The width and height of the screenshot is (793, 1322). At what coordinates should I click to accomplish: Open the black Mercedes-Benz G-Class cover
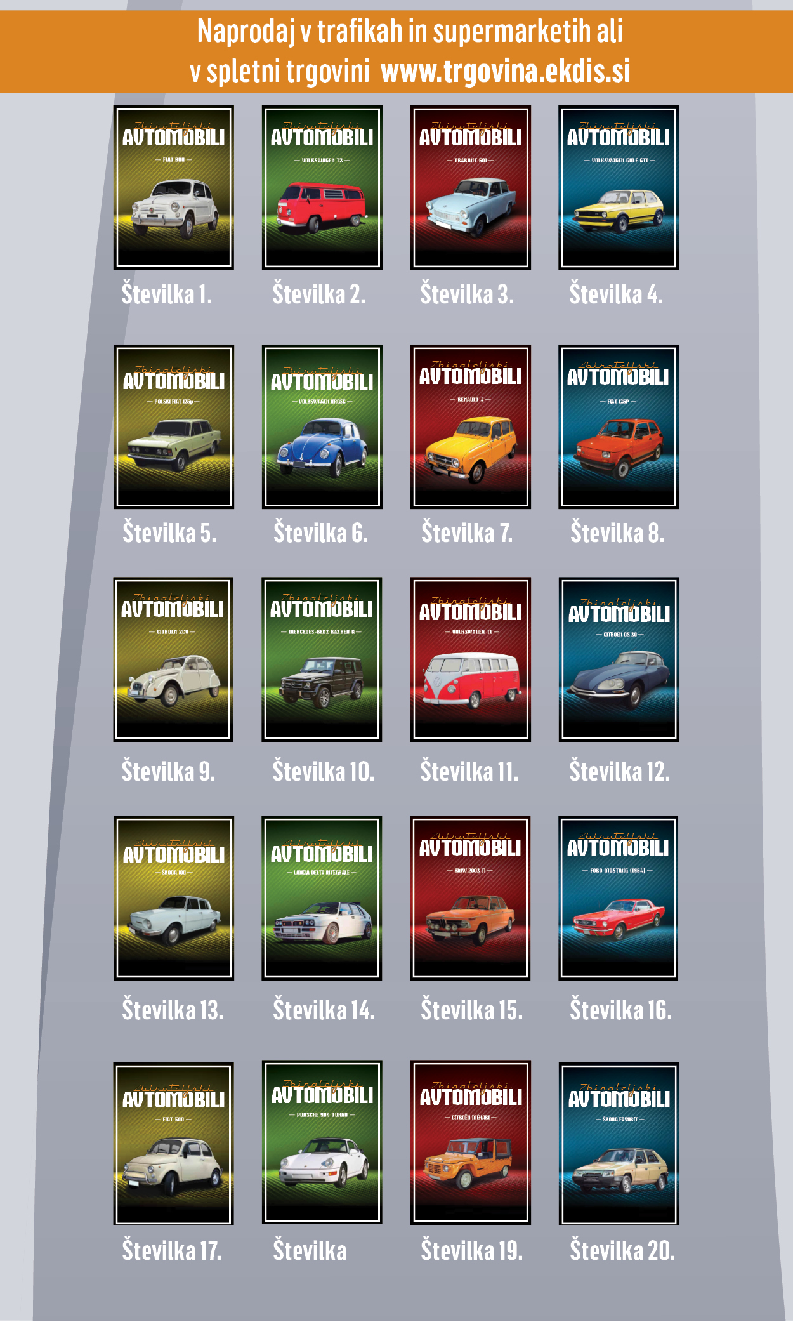click(x=322, y=659)
